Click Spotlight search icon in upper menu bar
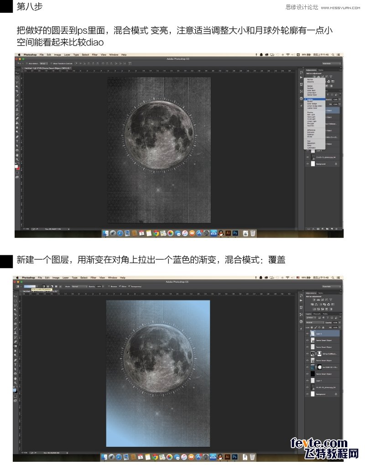The width and height of the screenshot is (365, 465). tap(333, 55)
